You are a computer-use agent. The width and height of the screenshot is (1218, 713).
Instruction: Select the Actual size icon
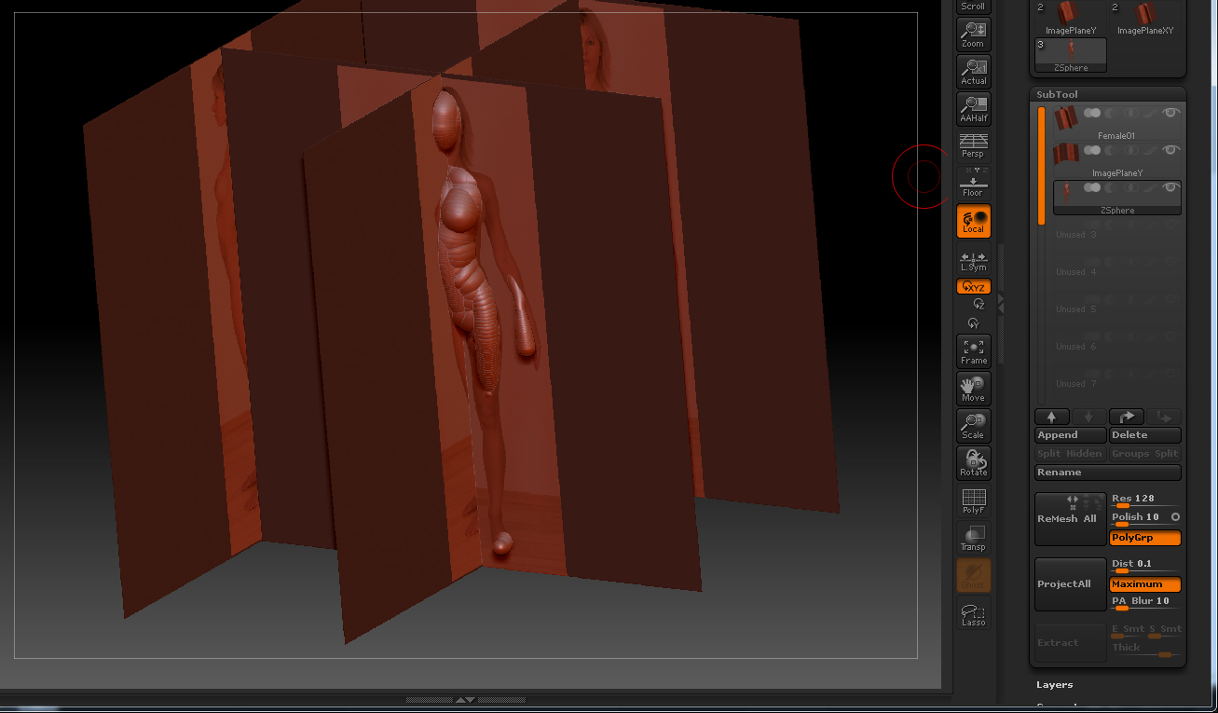tap(973, 72)
